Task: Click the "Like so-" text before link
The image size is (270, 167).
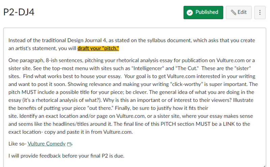Action: point(17,143)
